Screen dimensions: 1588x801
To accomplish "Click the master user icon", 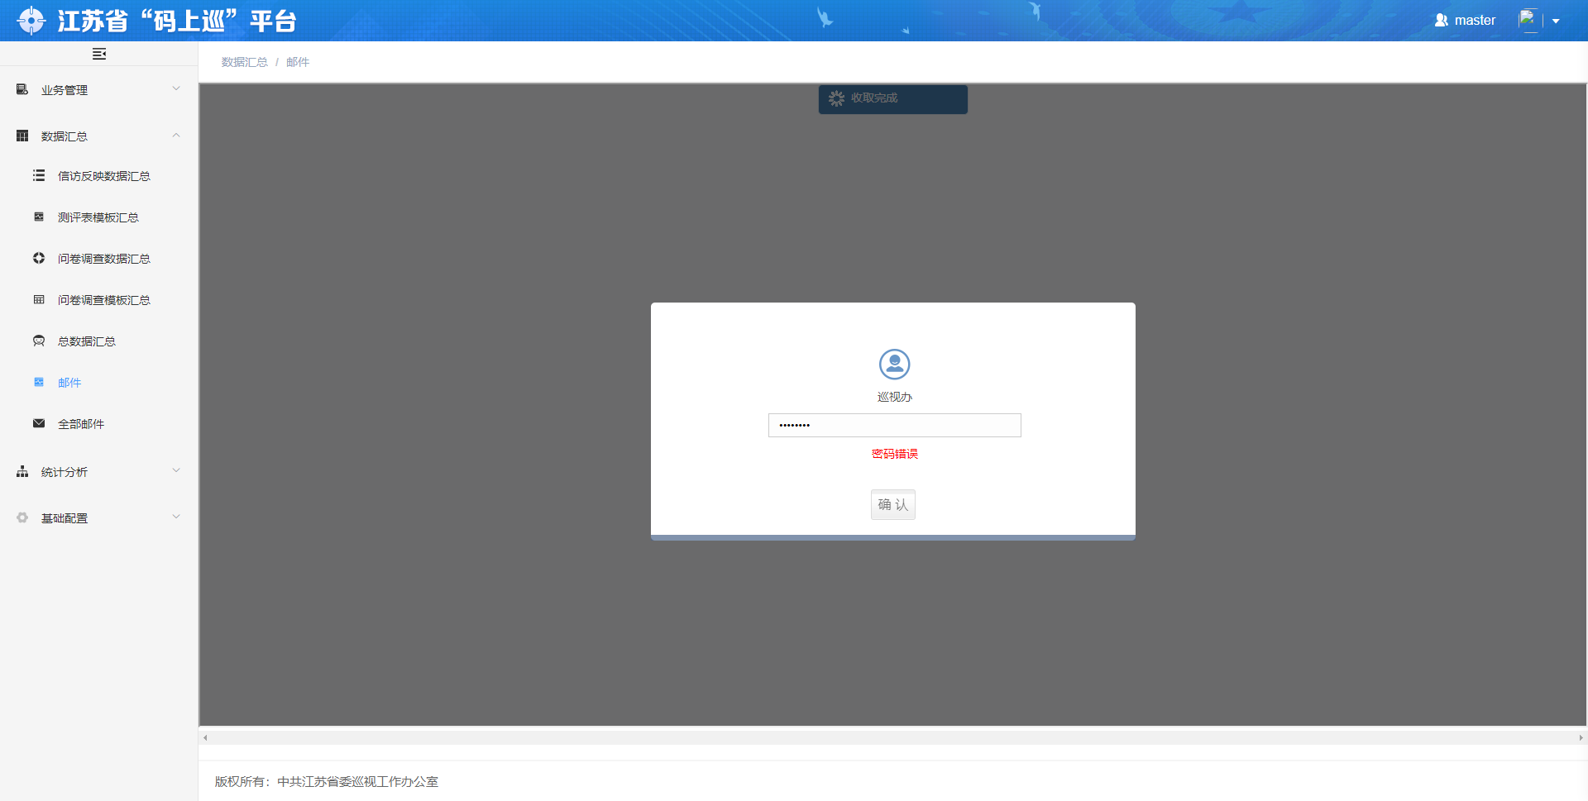I will click(x=1441, y=20).
